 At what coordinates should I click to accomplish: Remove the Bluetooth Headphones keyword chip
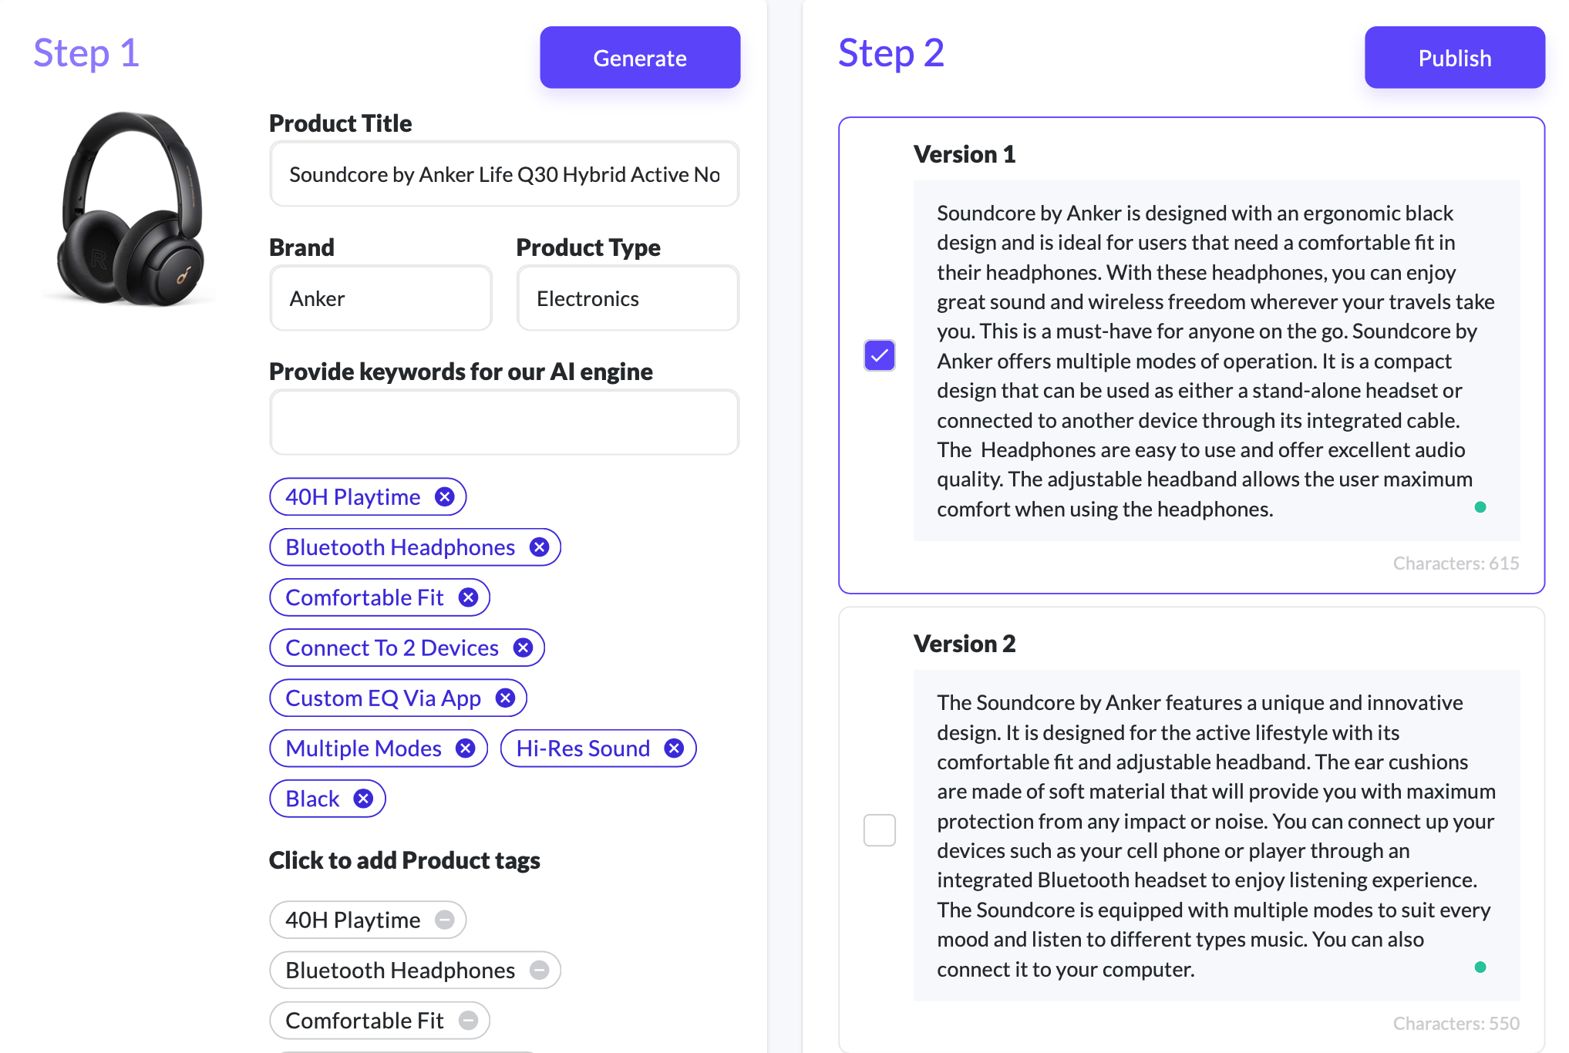pos(540,547)
